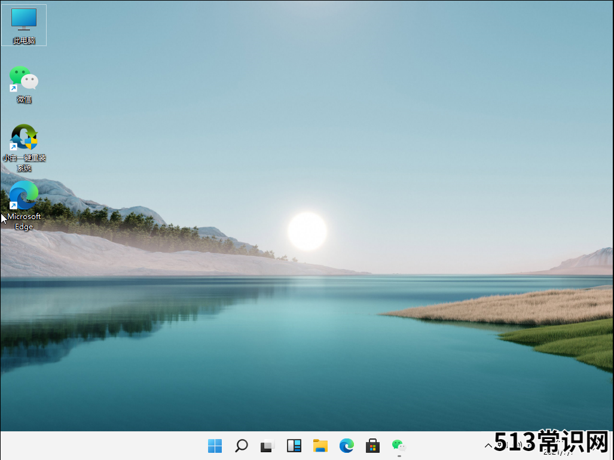Click the 此电脑 label text

coord(24,41)
